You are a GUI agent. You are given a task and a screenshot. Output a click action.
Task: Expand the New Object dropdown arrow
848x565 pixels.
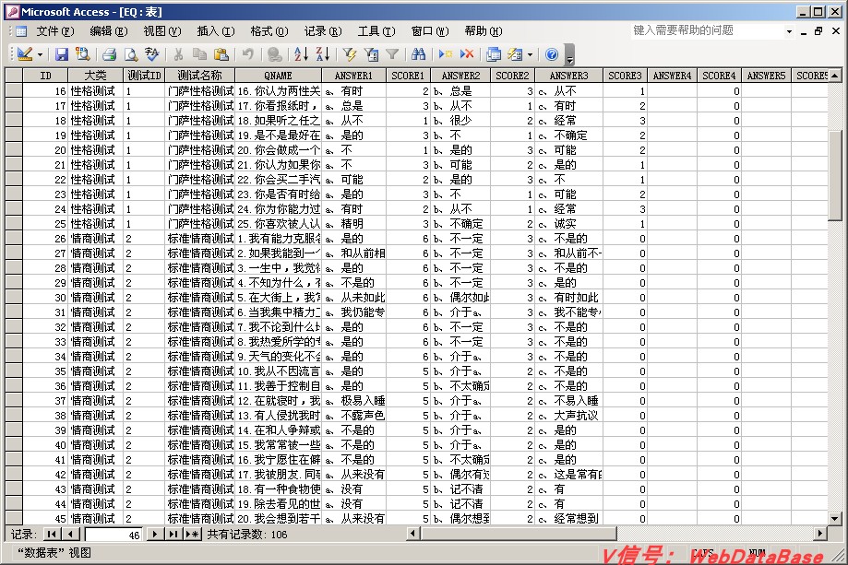[530, 54]
